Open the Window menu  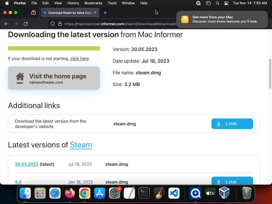tap(128, 3)
